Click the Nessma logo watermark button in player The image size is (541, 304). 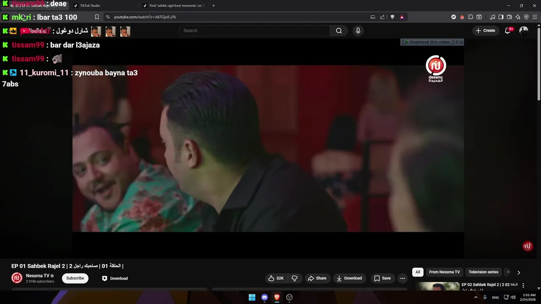527,246
